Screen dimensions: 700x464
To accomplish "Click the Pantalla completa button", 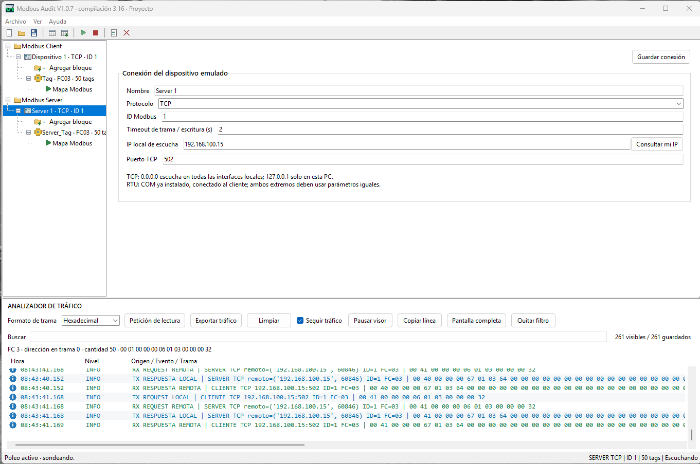I will [x=476, y=321].
